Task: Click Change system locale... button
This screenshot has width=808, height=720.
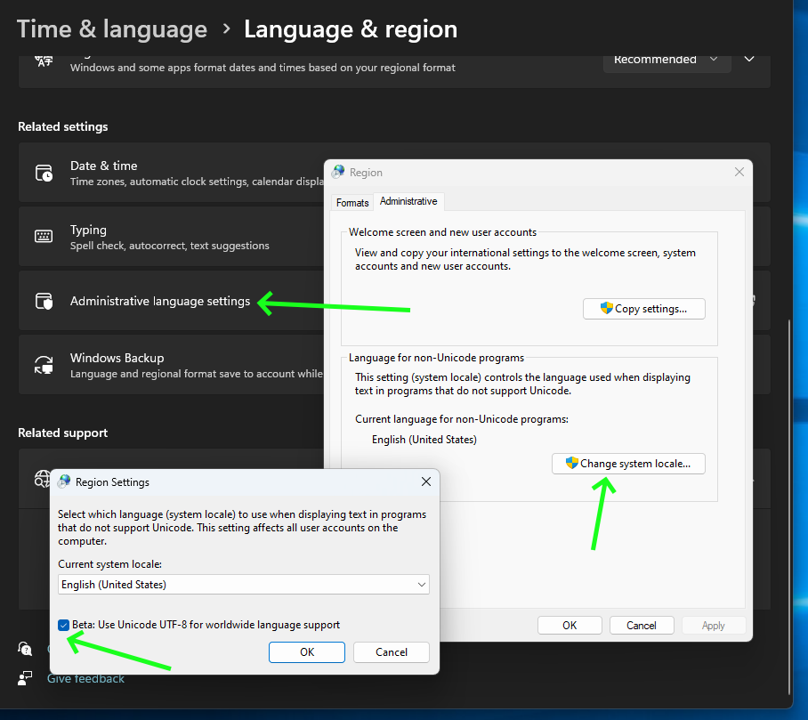Action: [x=628, y=464]
